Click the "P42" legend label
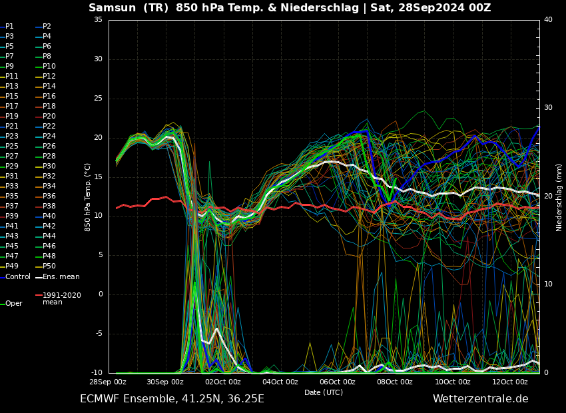Viewport: 566px width, 413px height. (49, 226)
